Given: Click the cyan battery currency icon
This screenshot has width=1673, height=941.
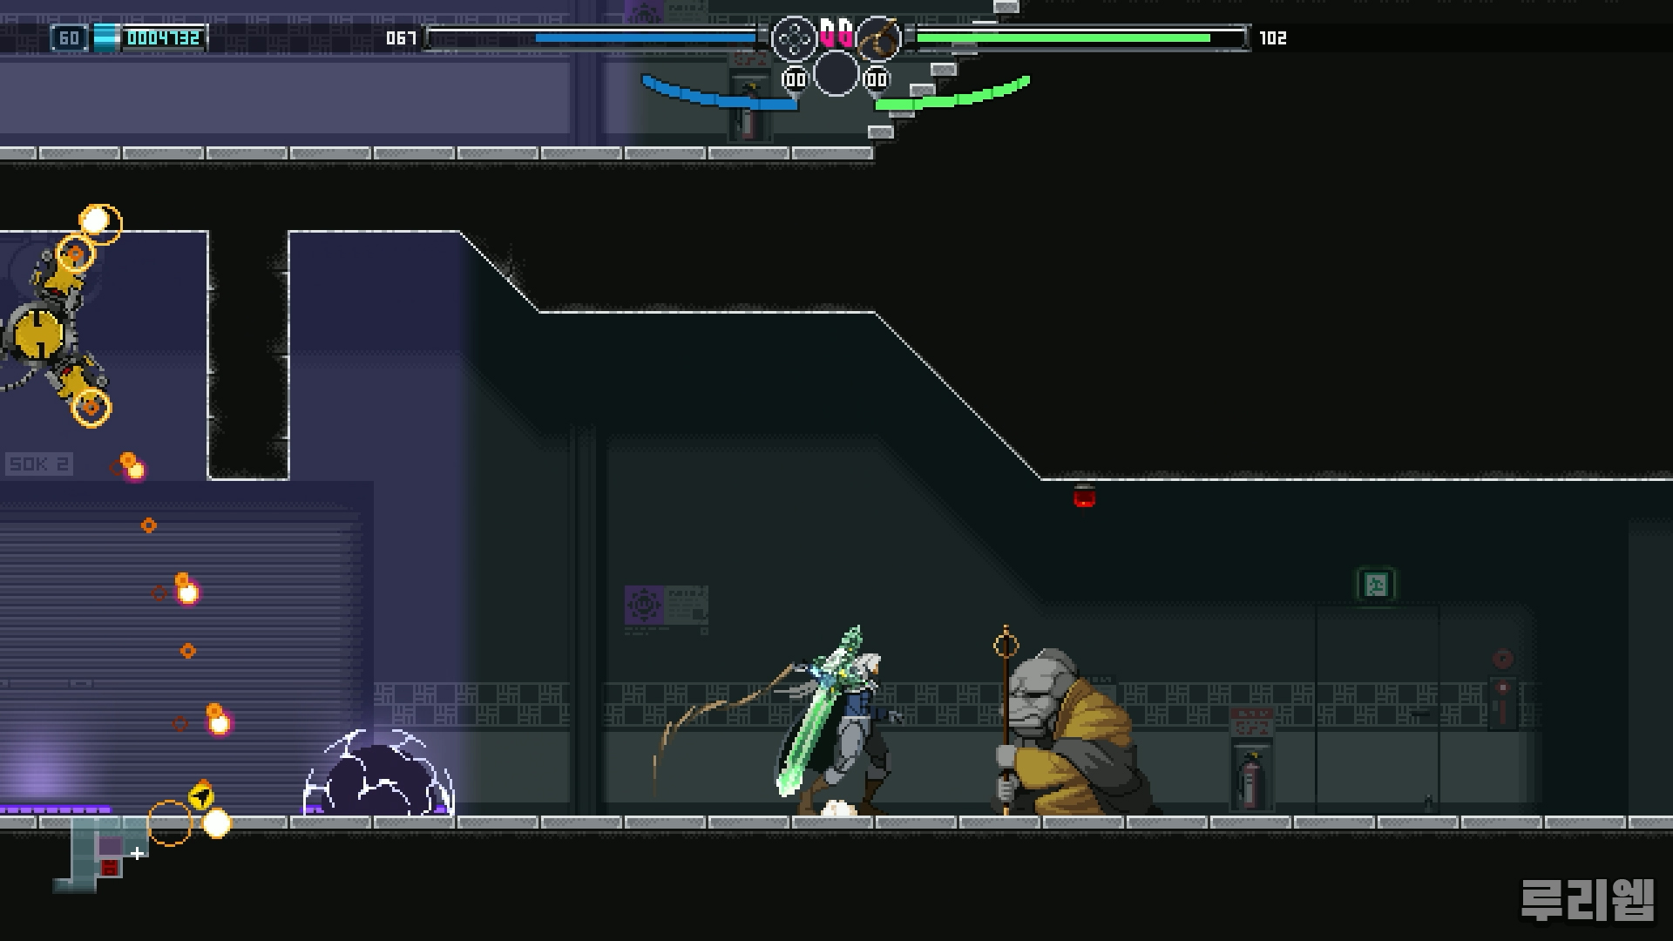Looking at the screenshot, I should point(105,37).
